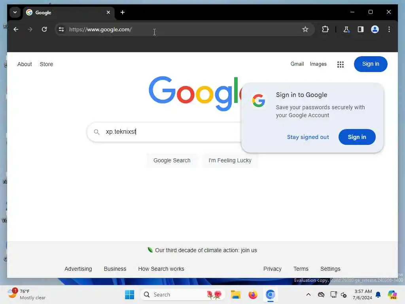
Task: Open File Explorer from taskbar
Action: tap(236, 294)
